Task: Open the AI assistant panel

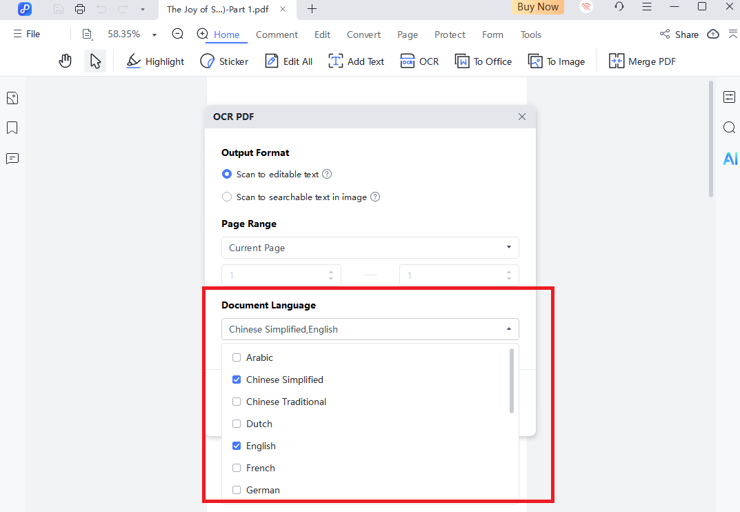Action: (729, 159)
